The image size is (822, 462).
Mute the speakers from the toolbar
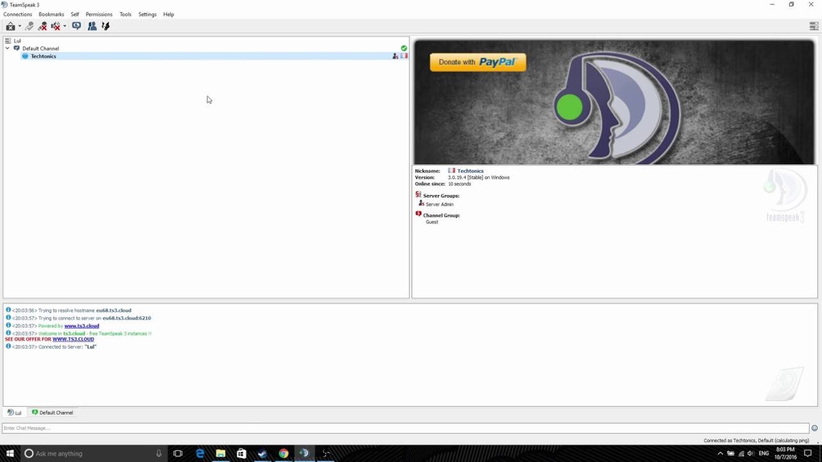[56, 26]
